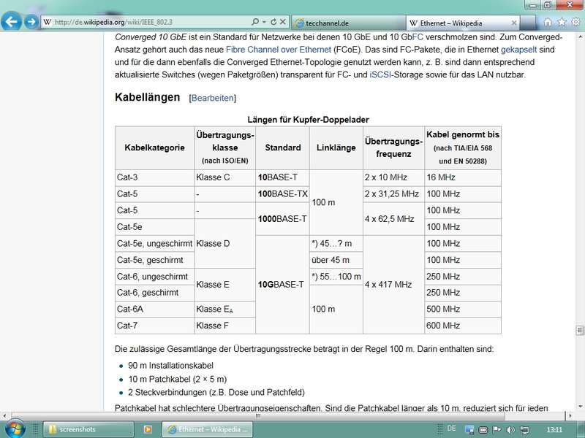Click the vertical scrollbar thumb
This screenshot has height=438, width=585.
pos(580,330)
